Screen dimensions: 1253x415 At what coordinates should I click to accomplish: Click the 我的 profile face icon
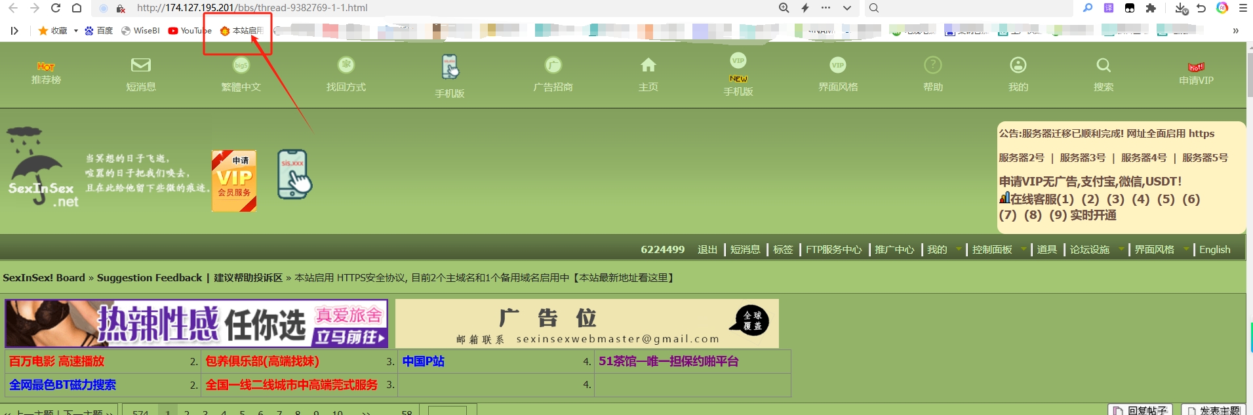[x=1018, y=66]
